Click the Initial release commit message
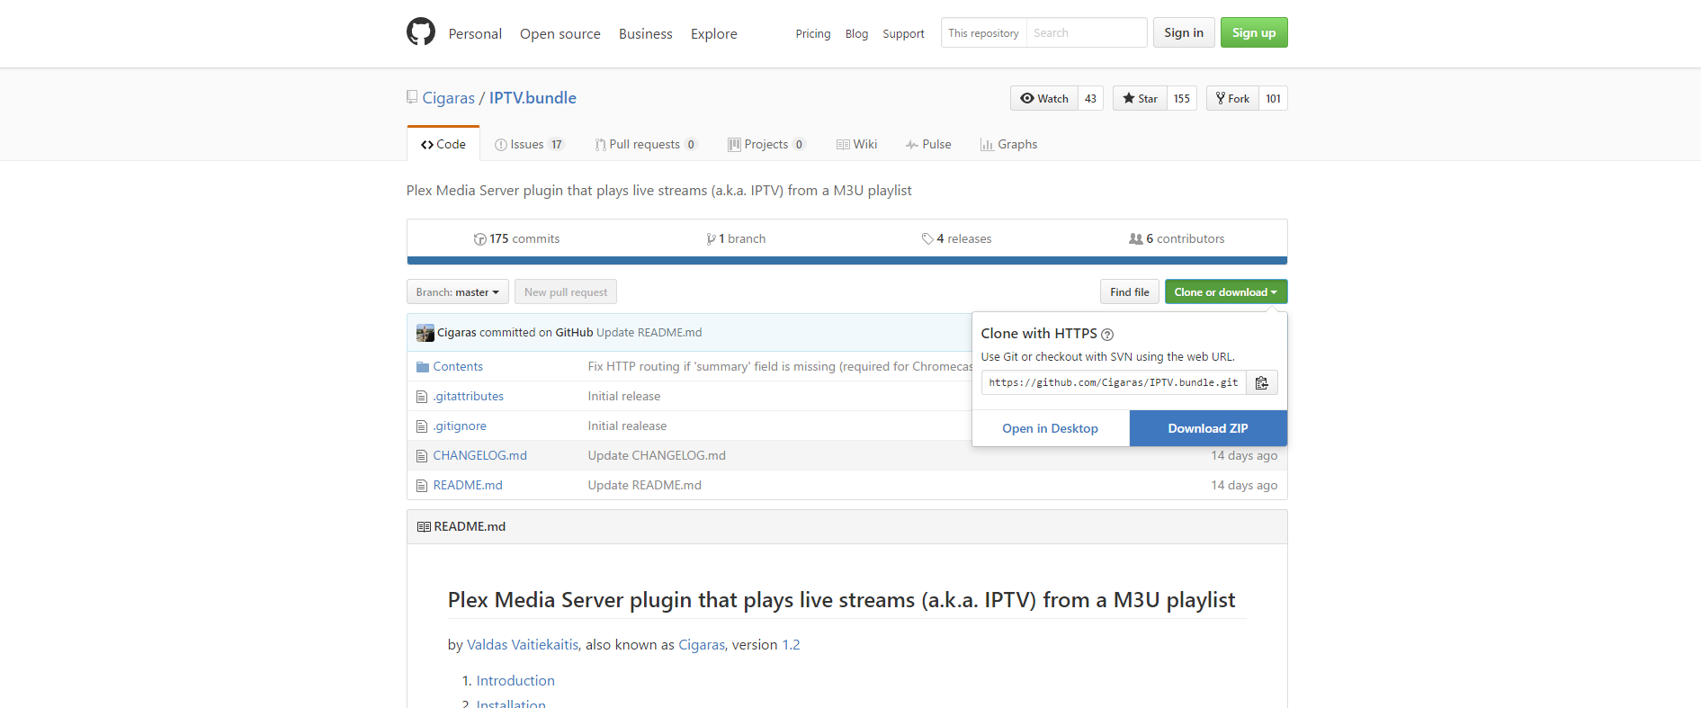1701x708 pixels. click(624, 397)
